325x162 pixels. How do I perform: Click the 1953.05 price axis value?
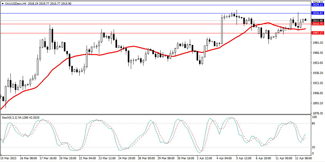[318, 63]
